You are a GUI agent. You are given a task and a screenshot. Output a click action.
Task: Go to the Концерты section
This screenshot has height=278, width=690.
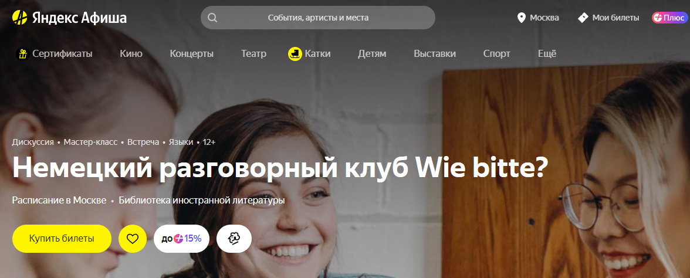point(192,54)
